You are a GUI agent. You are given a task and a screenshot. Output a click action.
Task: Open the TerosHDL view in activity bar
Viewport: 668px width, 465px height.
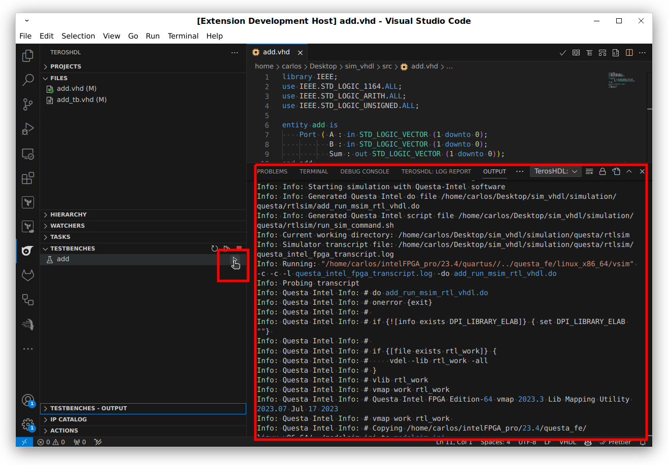[x=28, y=251]
